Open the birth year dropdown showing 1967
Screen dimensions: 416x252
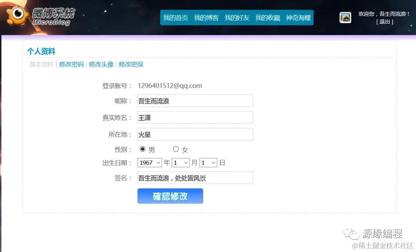[x=149, y=163]
